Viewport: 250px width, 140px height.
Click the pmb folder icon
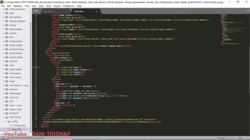(7, 65)
